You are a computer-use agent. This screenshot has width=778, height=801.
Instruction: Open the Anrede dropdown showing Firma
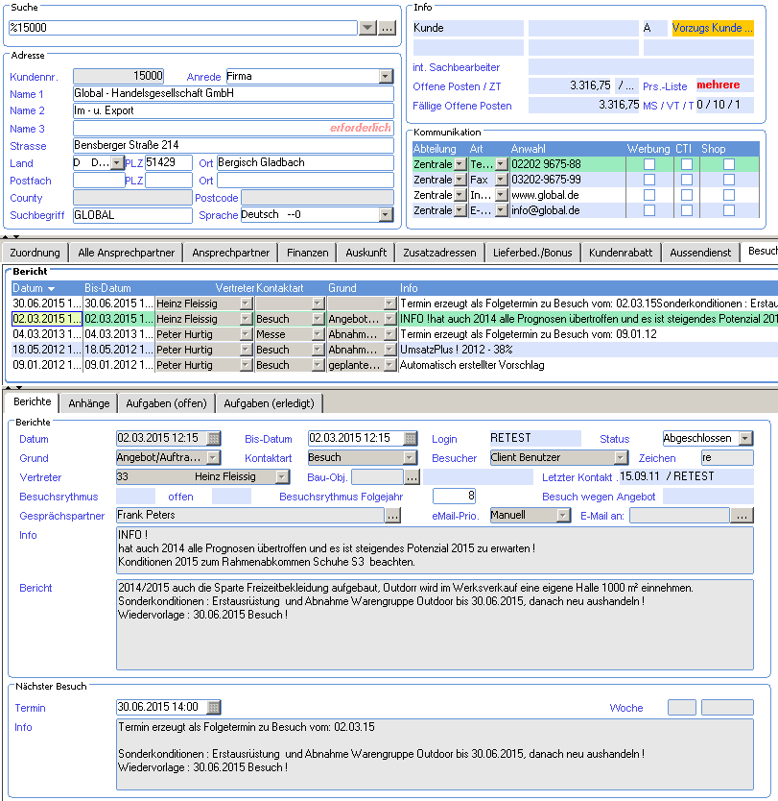pos(387,76)
